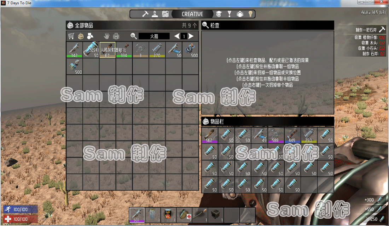Open the crafting hammer tab
This screenshot has height=226, width=389.
coord(145,14)
